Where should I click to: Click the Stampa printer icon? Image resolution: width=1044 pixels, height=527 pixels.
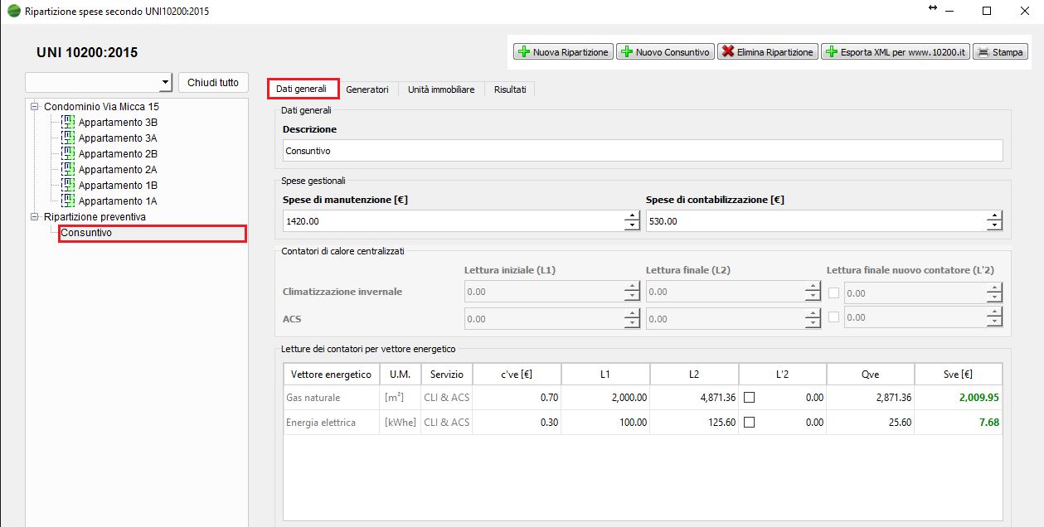[983, 52]
